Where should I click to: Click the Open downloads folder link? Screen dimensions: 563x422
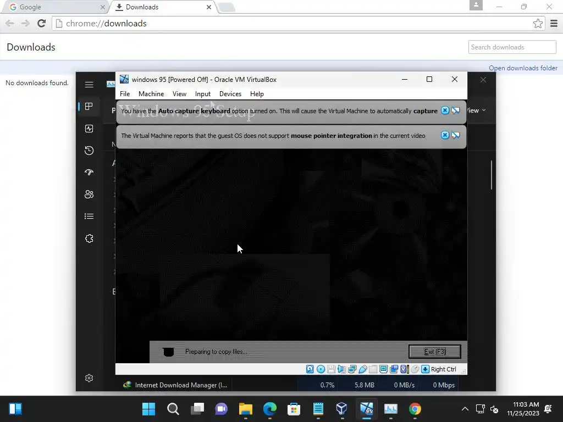tap(523, 68)
